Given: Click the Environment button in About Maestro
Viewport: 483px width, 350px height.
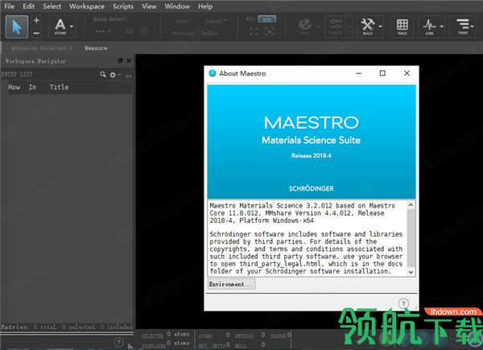Looking at the screenshot, I should tap(231, 284).
